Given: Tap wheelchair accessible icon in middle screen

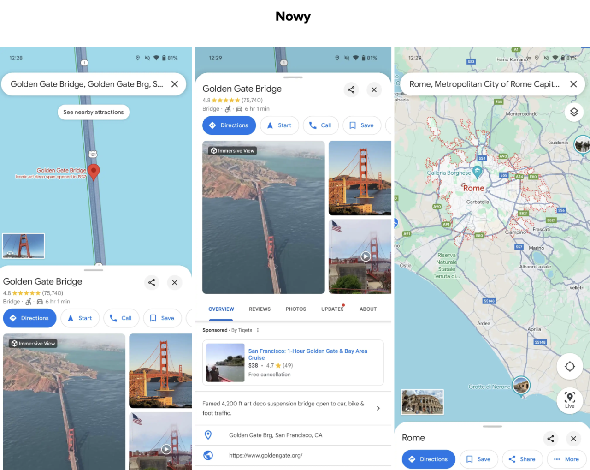Looking at the screenshot, I should tap(228, 109).
